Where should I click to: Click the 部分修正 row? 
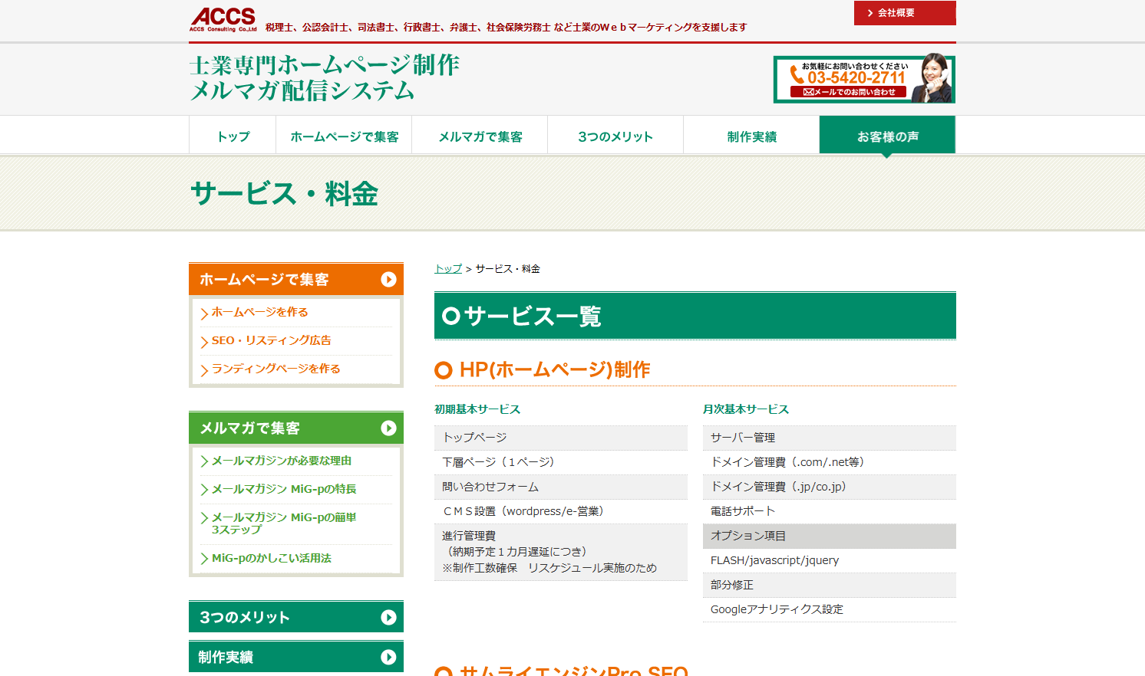click(x=830, y=585)
